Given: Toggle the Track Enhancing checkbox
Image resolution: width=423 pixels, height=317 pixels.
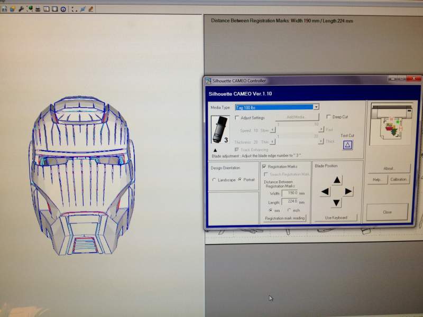Looking at the screenshot, I should [x=237, y=150].
